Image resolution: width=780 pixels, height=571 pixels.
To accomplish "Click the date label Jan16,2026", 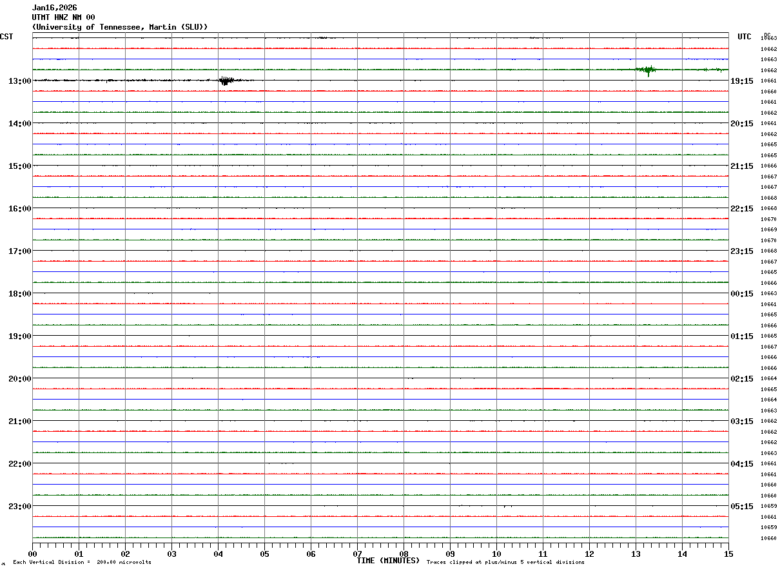I will point(54,8).
